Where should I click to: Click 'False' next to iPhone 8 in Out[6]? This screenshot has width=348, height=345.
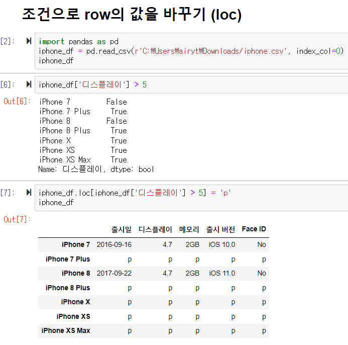pyautogui.click(x=117, y=121)
